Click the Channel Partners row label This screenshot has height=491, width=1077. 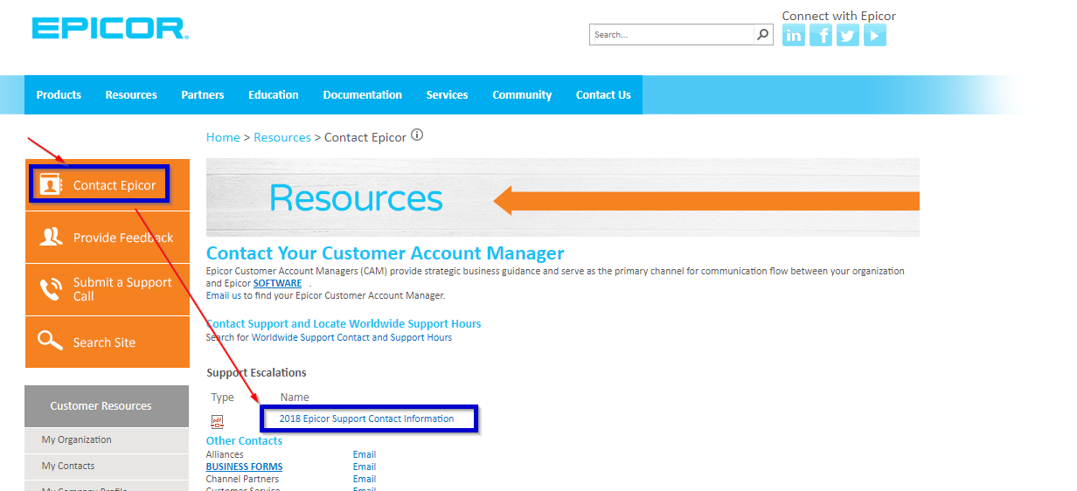pos(242,479)
